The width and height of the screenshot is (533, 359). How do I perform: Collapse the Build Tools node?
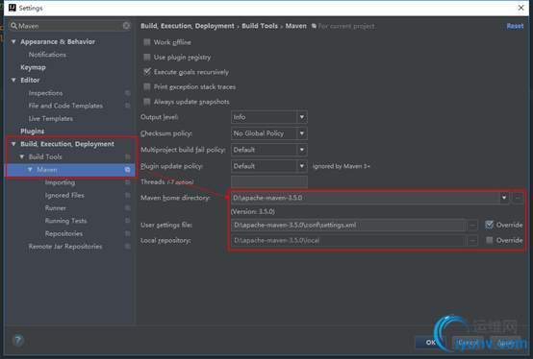(x=22, y=156)
